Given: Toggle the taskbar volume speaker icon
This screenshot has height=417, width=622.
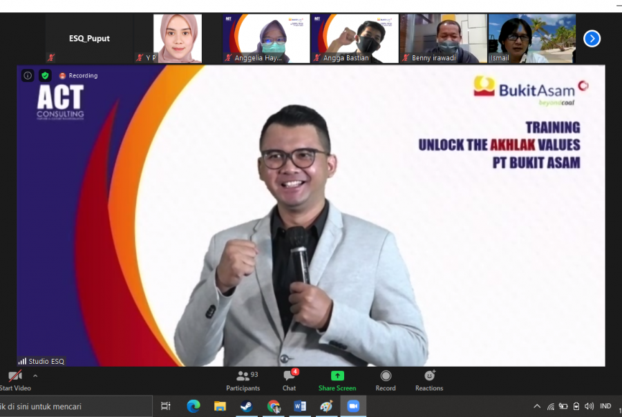Looking at the screenshot, I should point(589,407).
